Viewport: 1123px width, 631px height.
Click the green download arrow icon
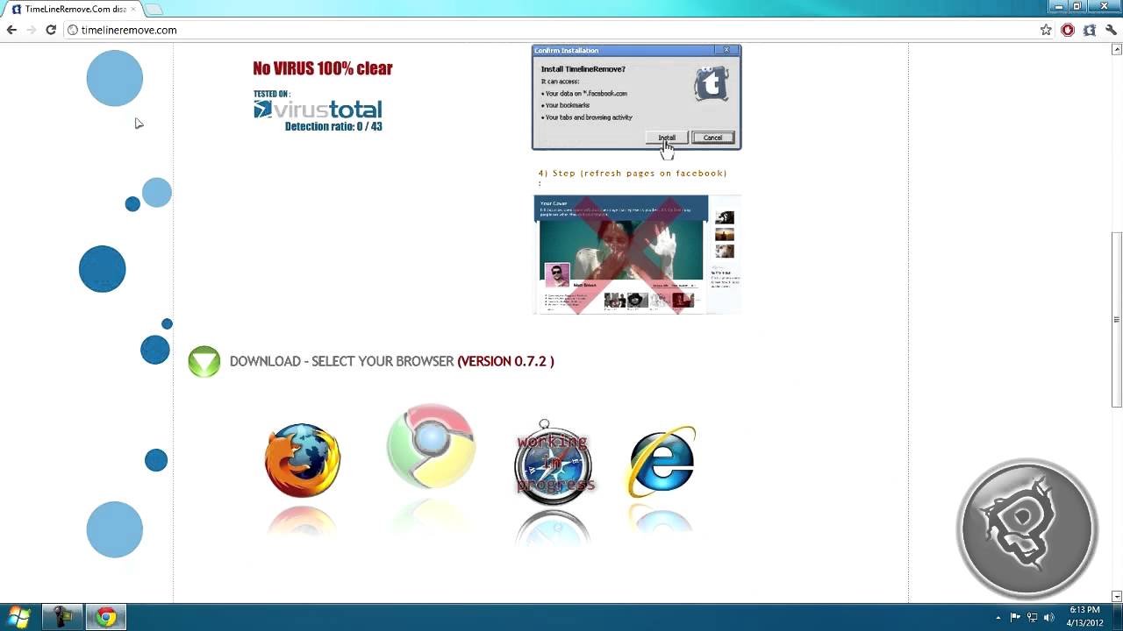coord(204,361)
